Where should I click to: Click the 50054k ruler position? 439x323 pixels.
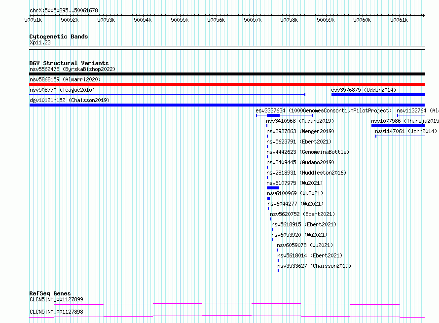143,20
